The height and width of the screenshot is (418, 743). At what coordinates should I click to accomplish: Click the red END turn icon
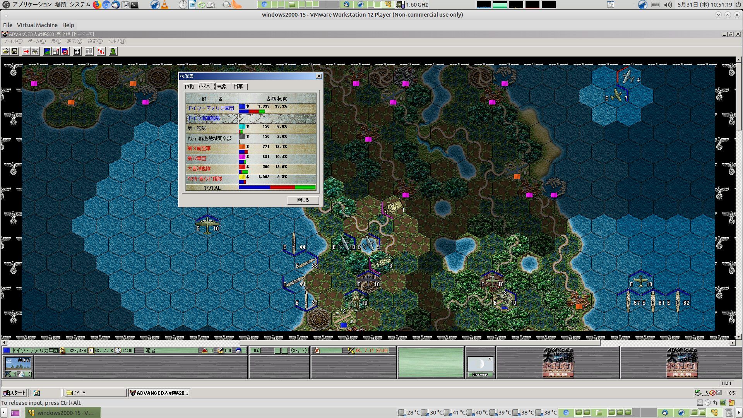click(101, 51)
